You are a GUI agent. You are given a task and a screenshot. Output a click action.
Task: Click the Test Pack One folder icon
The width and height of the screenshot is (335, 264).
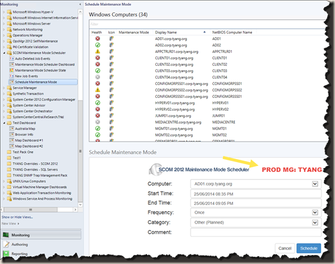(9, 152)
